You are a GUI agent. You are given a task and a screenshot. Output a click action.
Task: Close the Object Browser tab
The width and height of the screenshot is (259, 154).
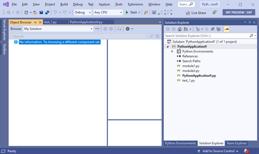[40, 22]
